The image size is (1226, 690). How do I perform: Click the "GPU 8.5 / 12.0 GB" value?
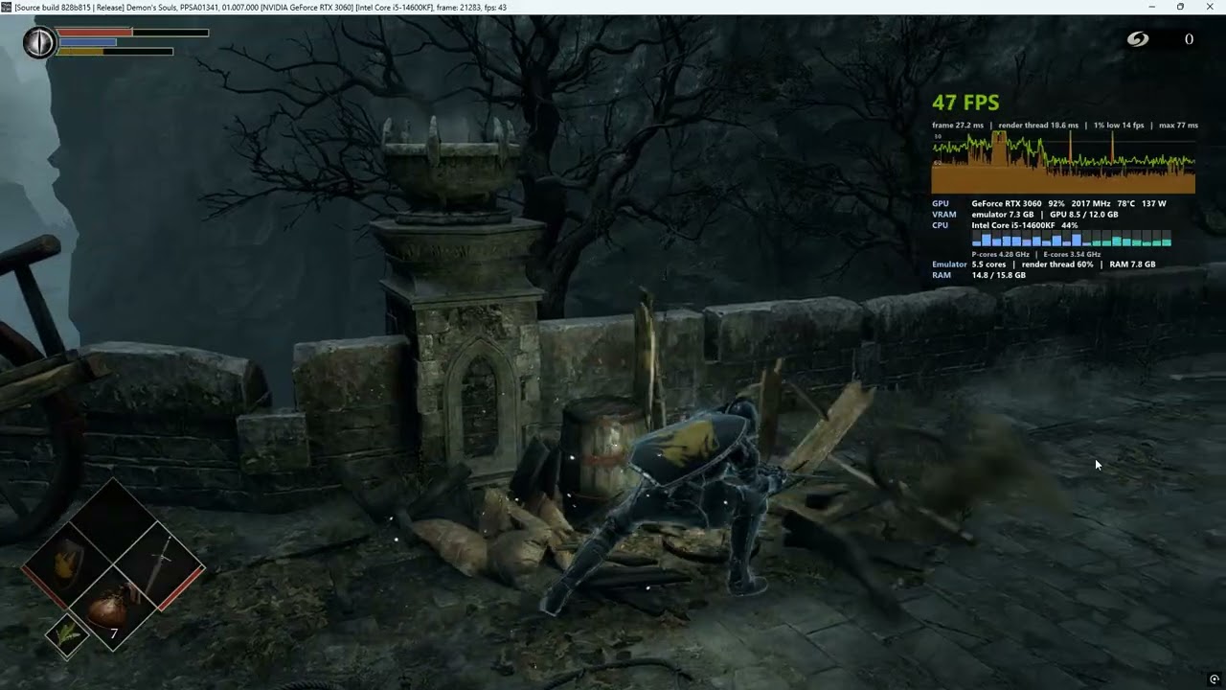(x=1084, y=215)
